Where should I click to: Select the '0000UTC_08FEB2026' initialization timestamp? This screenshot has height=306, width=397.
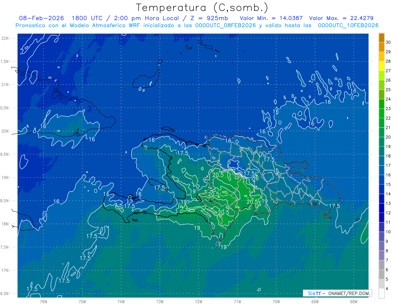point(226,25)
